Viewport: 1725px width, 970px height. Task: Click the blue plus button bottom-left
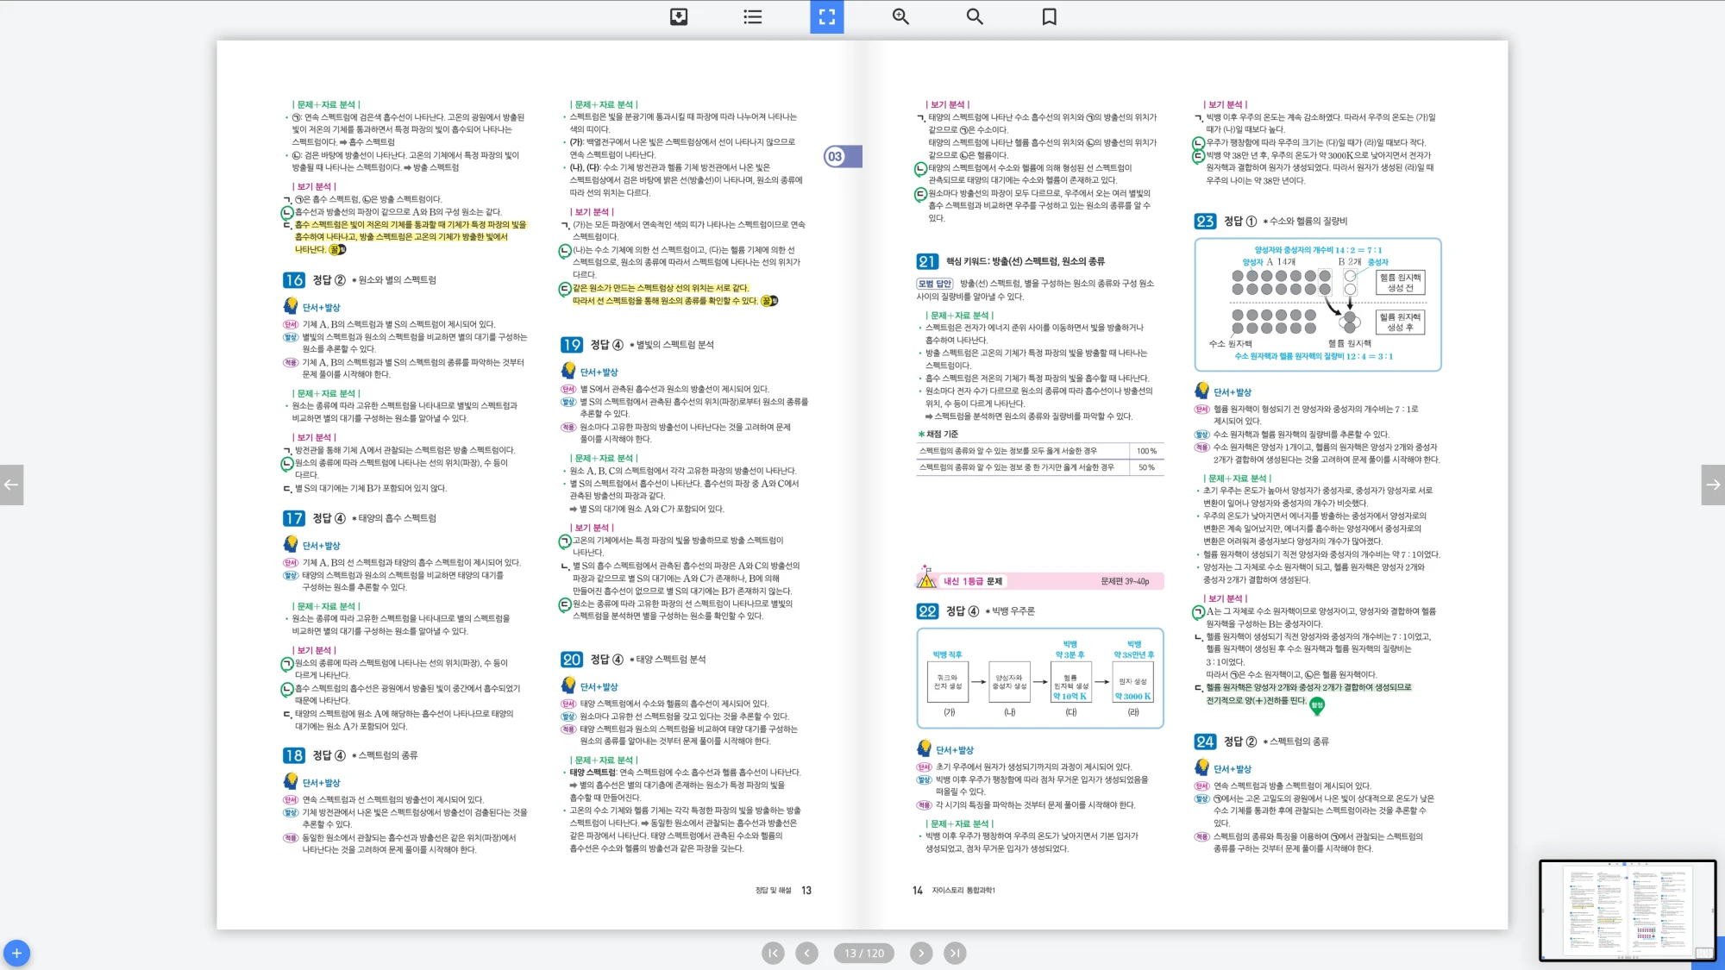tap(16, 953)
